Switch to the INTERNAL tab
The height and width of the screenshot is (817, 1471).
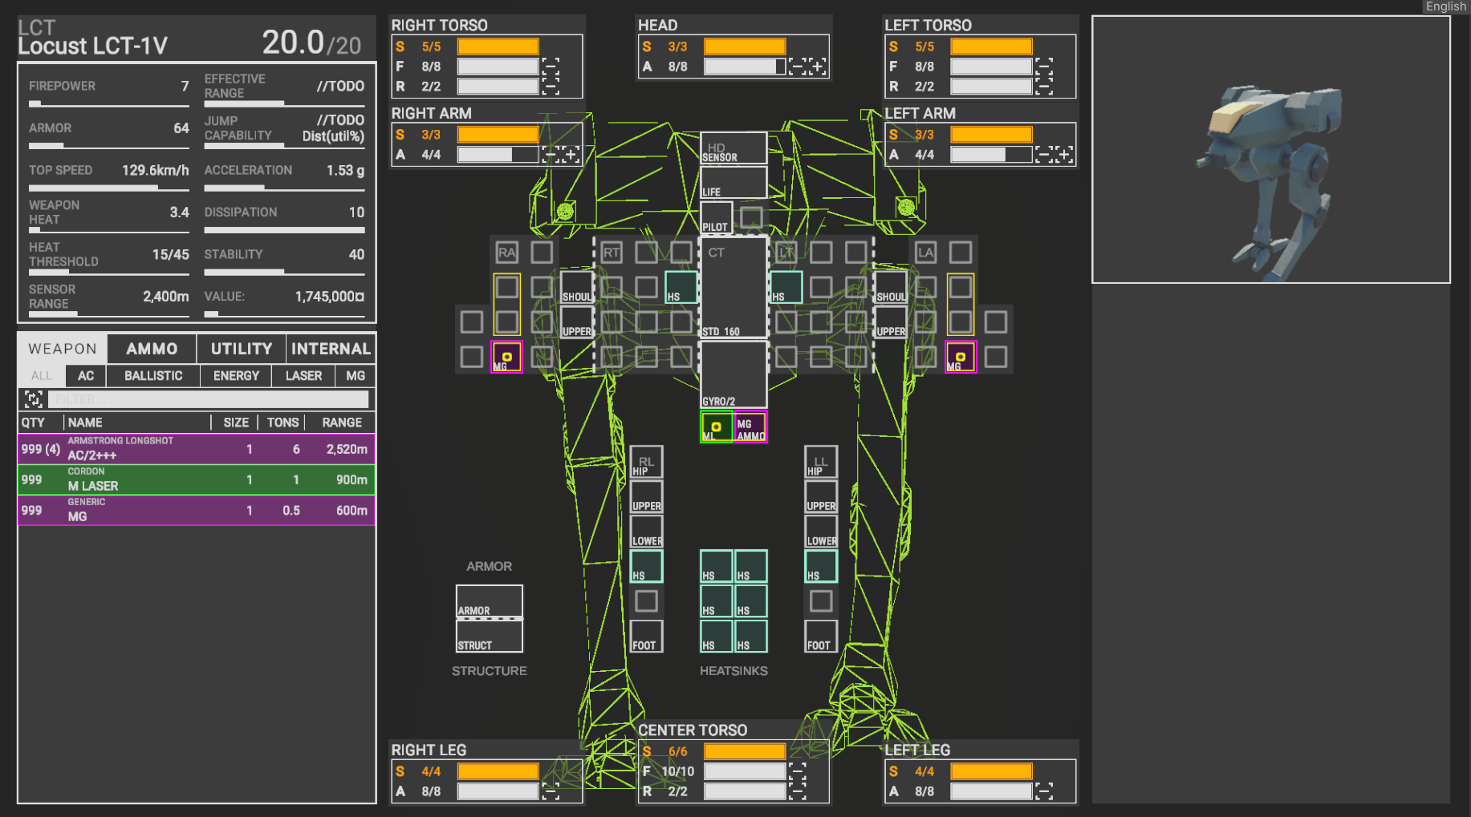[331, 349]
